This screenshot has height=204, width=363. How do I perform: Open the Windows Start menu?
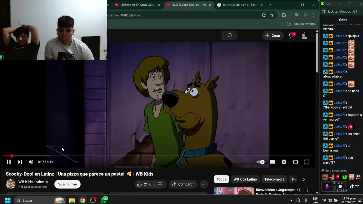(x=8, y=200)
